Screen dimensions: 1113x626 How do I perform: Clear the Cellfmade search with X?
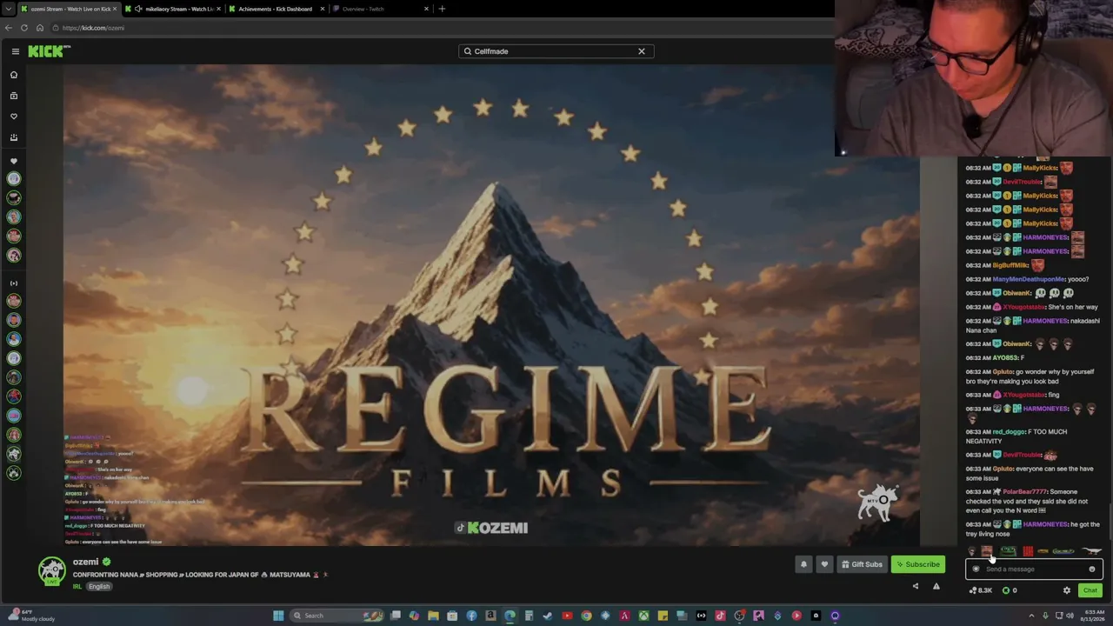coord(642,51)
